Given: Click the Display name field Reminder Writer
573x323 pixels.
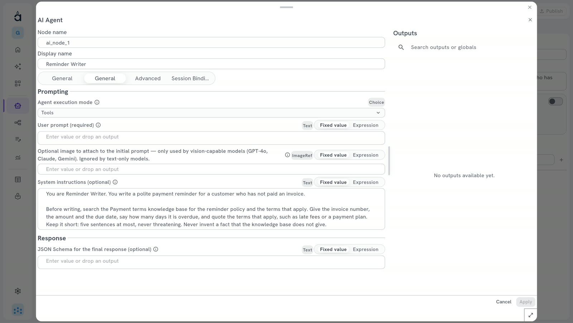Looking at the screenshot, I should [x=211, y=64].
